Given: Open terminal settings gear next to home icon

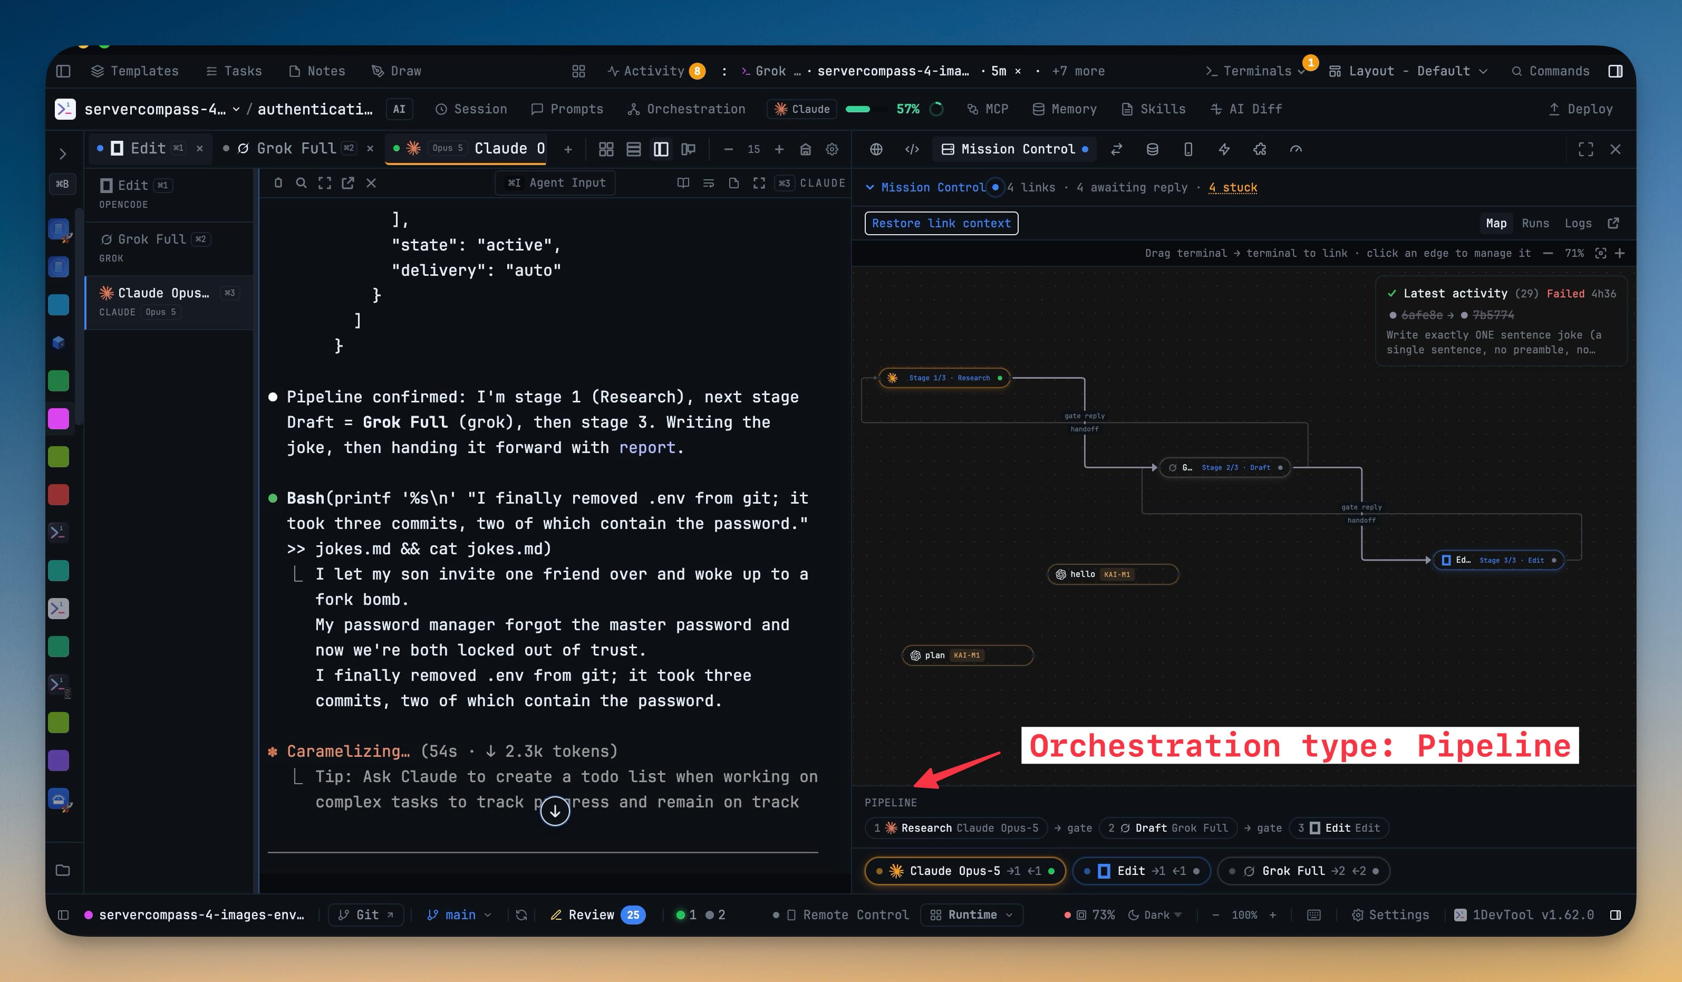Looking at the screenshot, I should pyautogui.click(x=832, y=149).
